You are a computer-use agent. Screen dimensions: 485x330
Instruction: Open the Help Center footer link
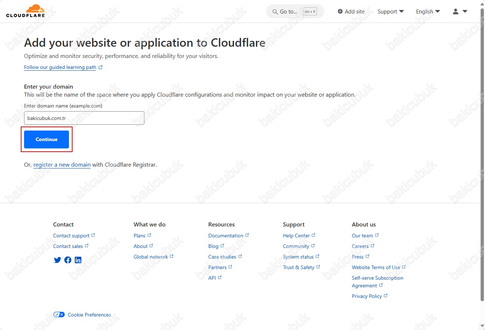click(x=296, y=236)
